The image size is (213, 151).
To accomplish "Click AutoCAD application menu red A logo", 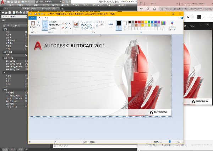I will click(x=2, y=2).
